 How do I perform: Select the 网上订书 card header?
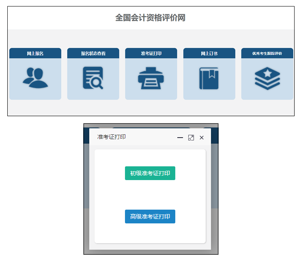(x=209, y=53)
